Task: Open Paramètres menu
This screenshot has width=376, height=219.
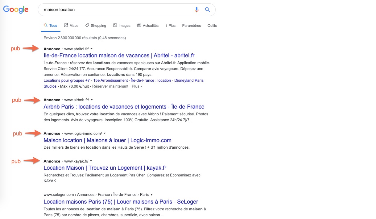Action: (x=192, y=26)
